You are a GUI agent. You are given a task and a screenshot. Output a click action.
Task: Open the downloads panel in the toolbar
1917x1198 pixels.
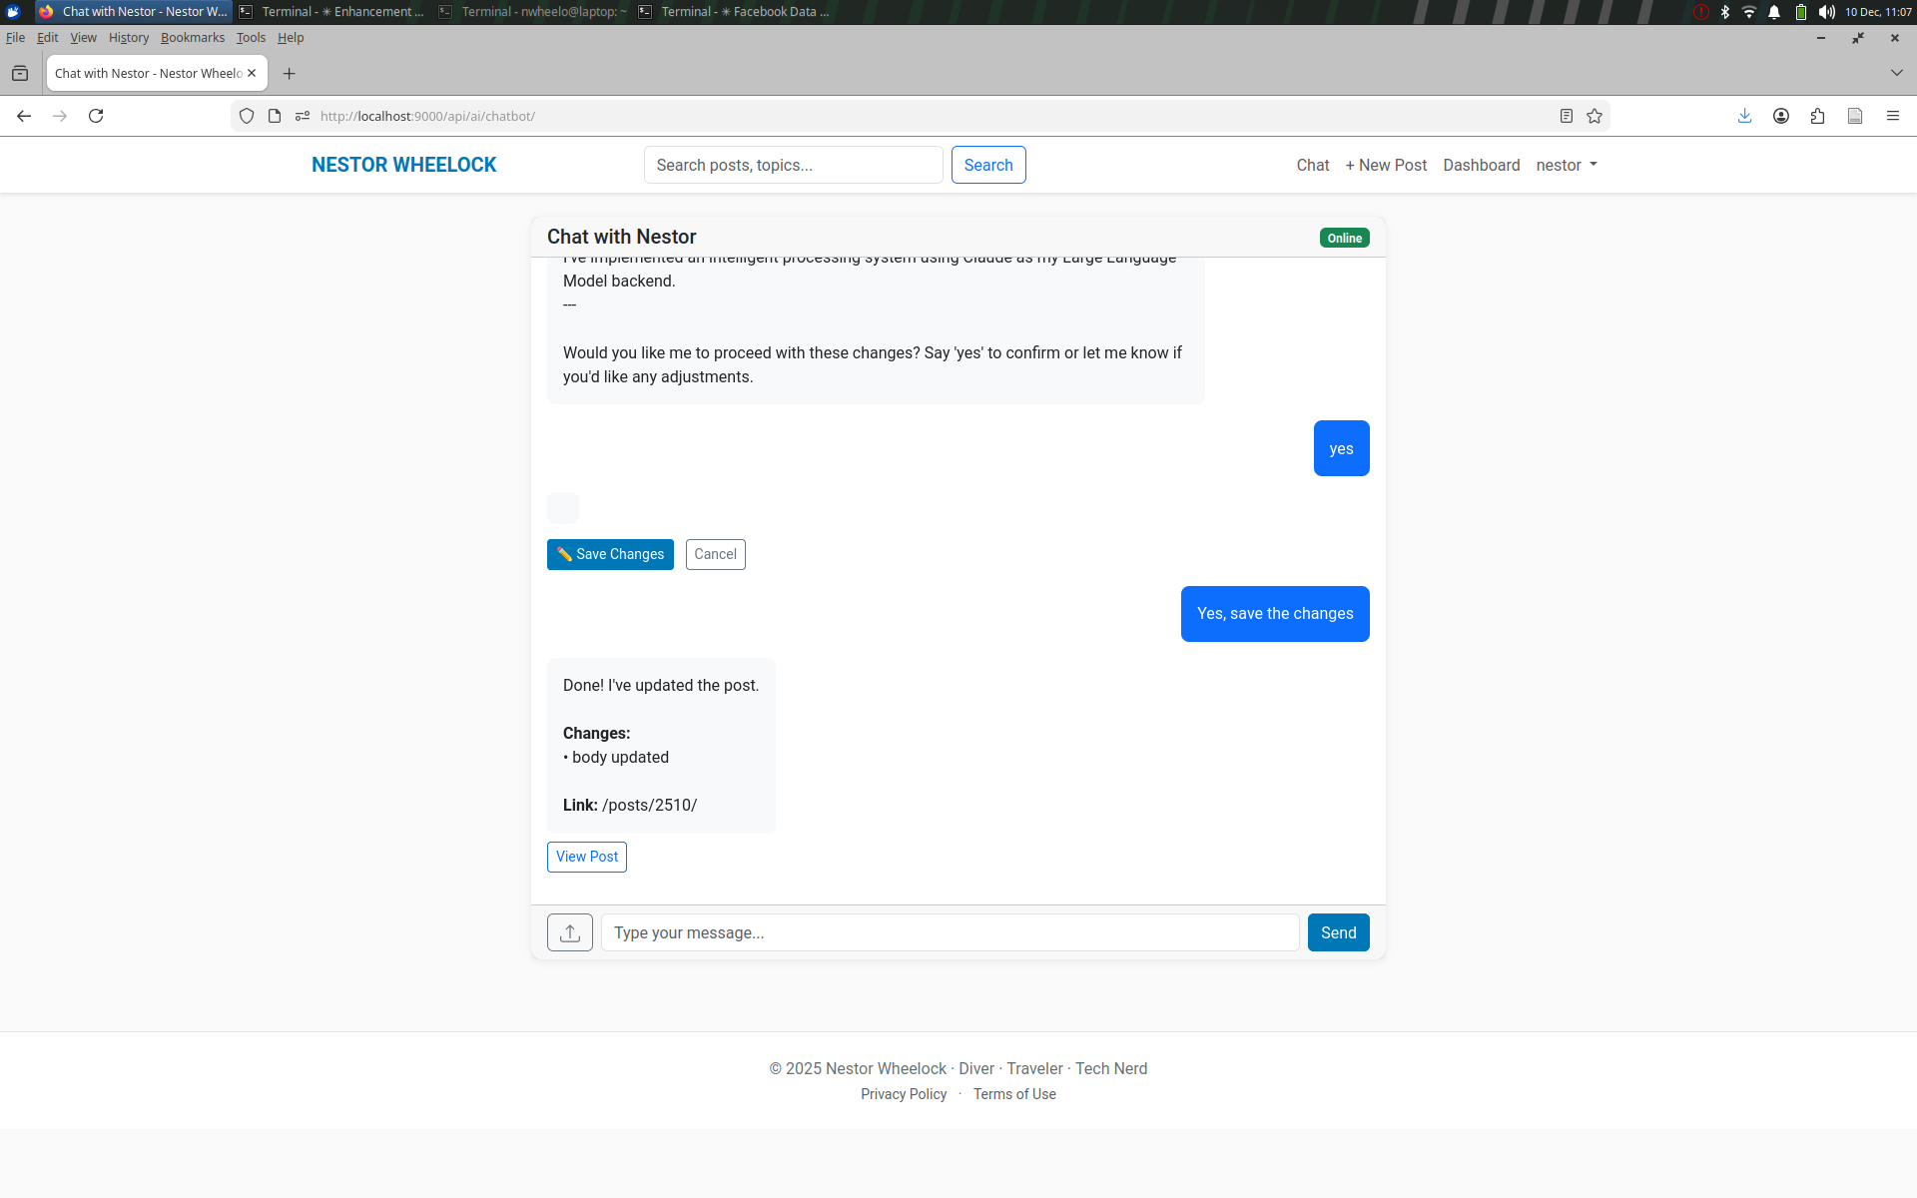click(x=1744, y=116)
